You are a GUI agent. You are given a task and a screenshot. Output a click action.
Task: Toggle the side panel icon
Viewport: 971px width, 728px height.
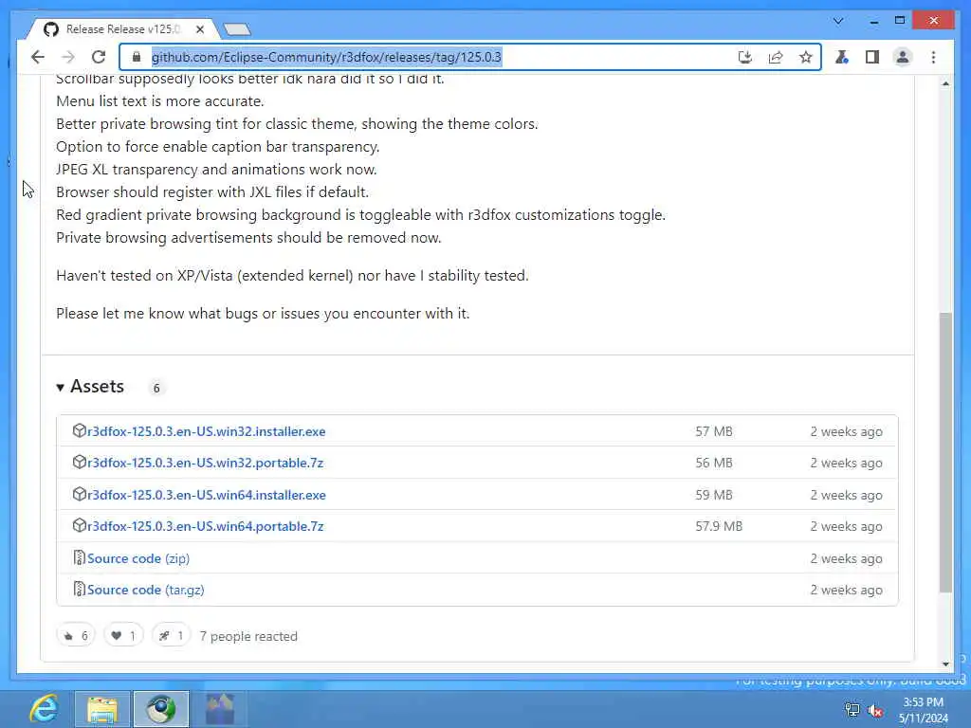[872, 57]
